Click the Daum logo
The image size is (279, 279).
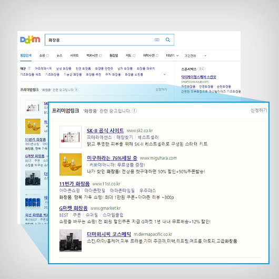coord(30,39)
